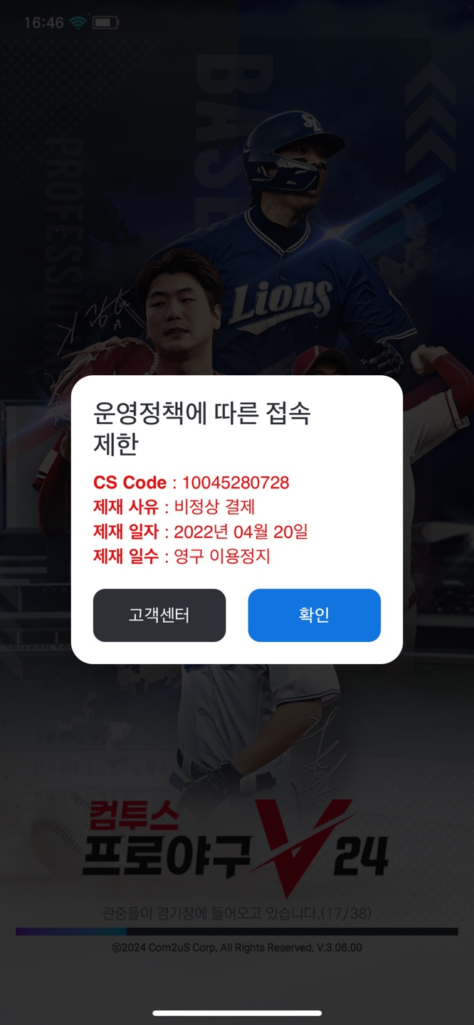This screenshot has width=474, height=1025.
Task: Tap the 컴투스 프로야구 V24 logo
Action: (x=235, y=846)
